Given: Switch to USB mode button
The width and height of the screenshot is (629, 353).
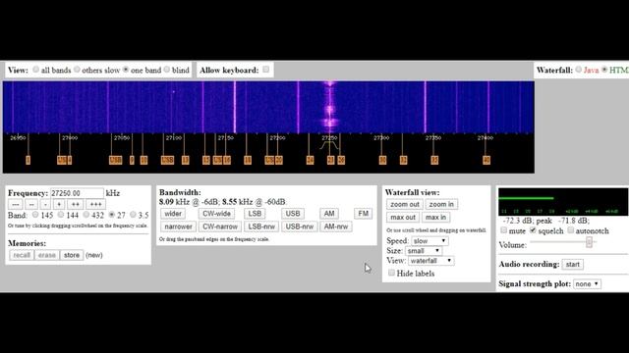Looking at the screenshot, I should (293, 214).
